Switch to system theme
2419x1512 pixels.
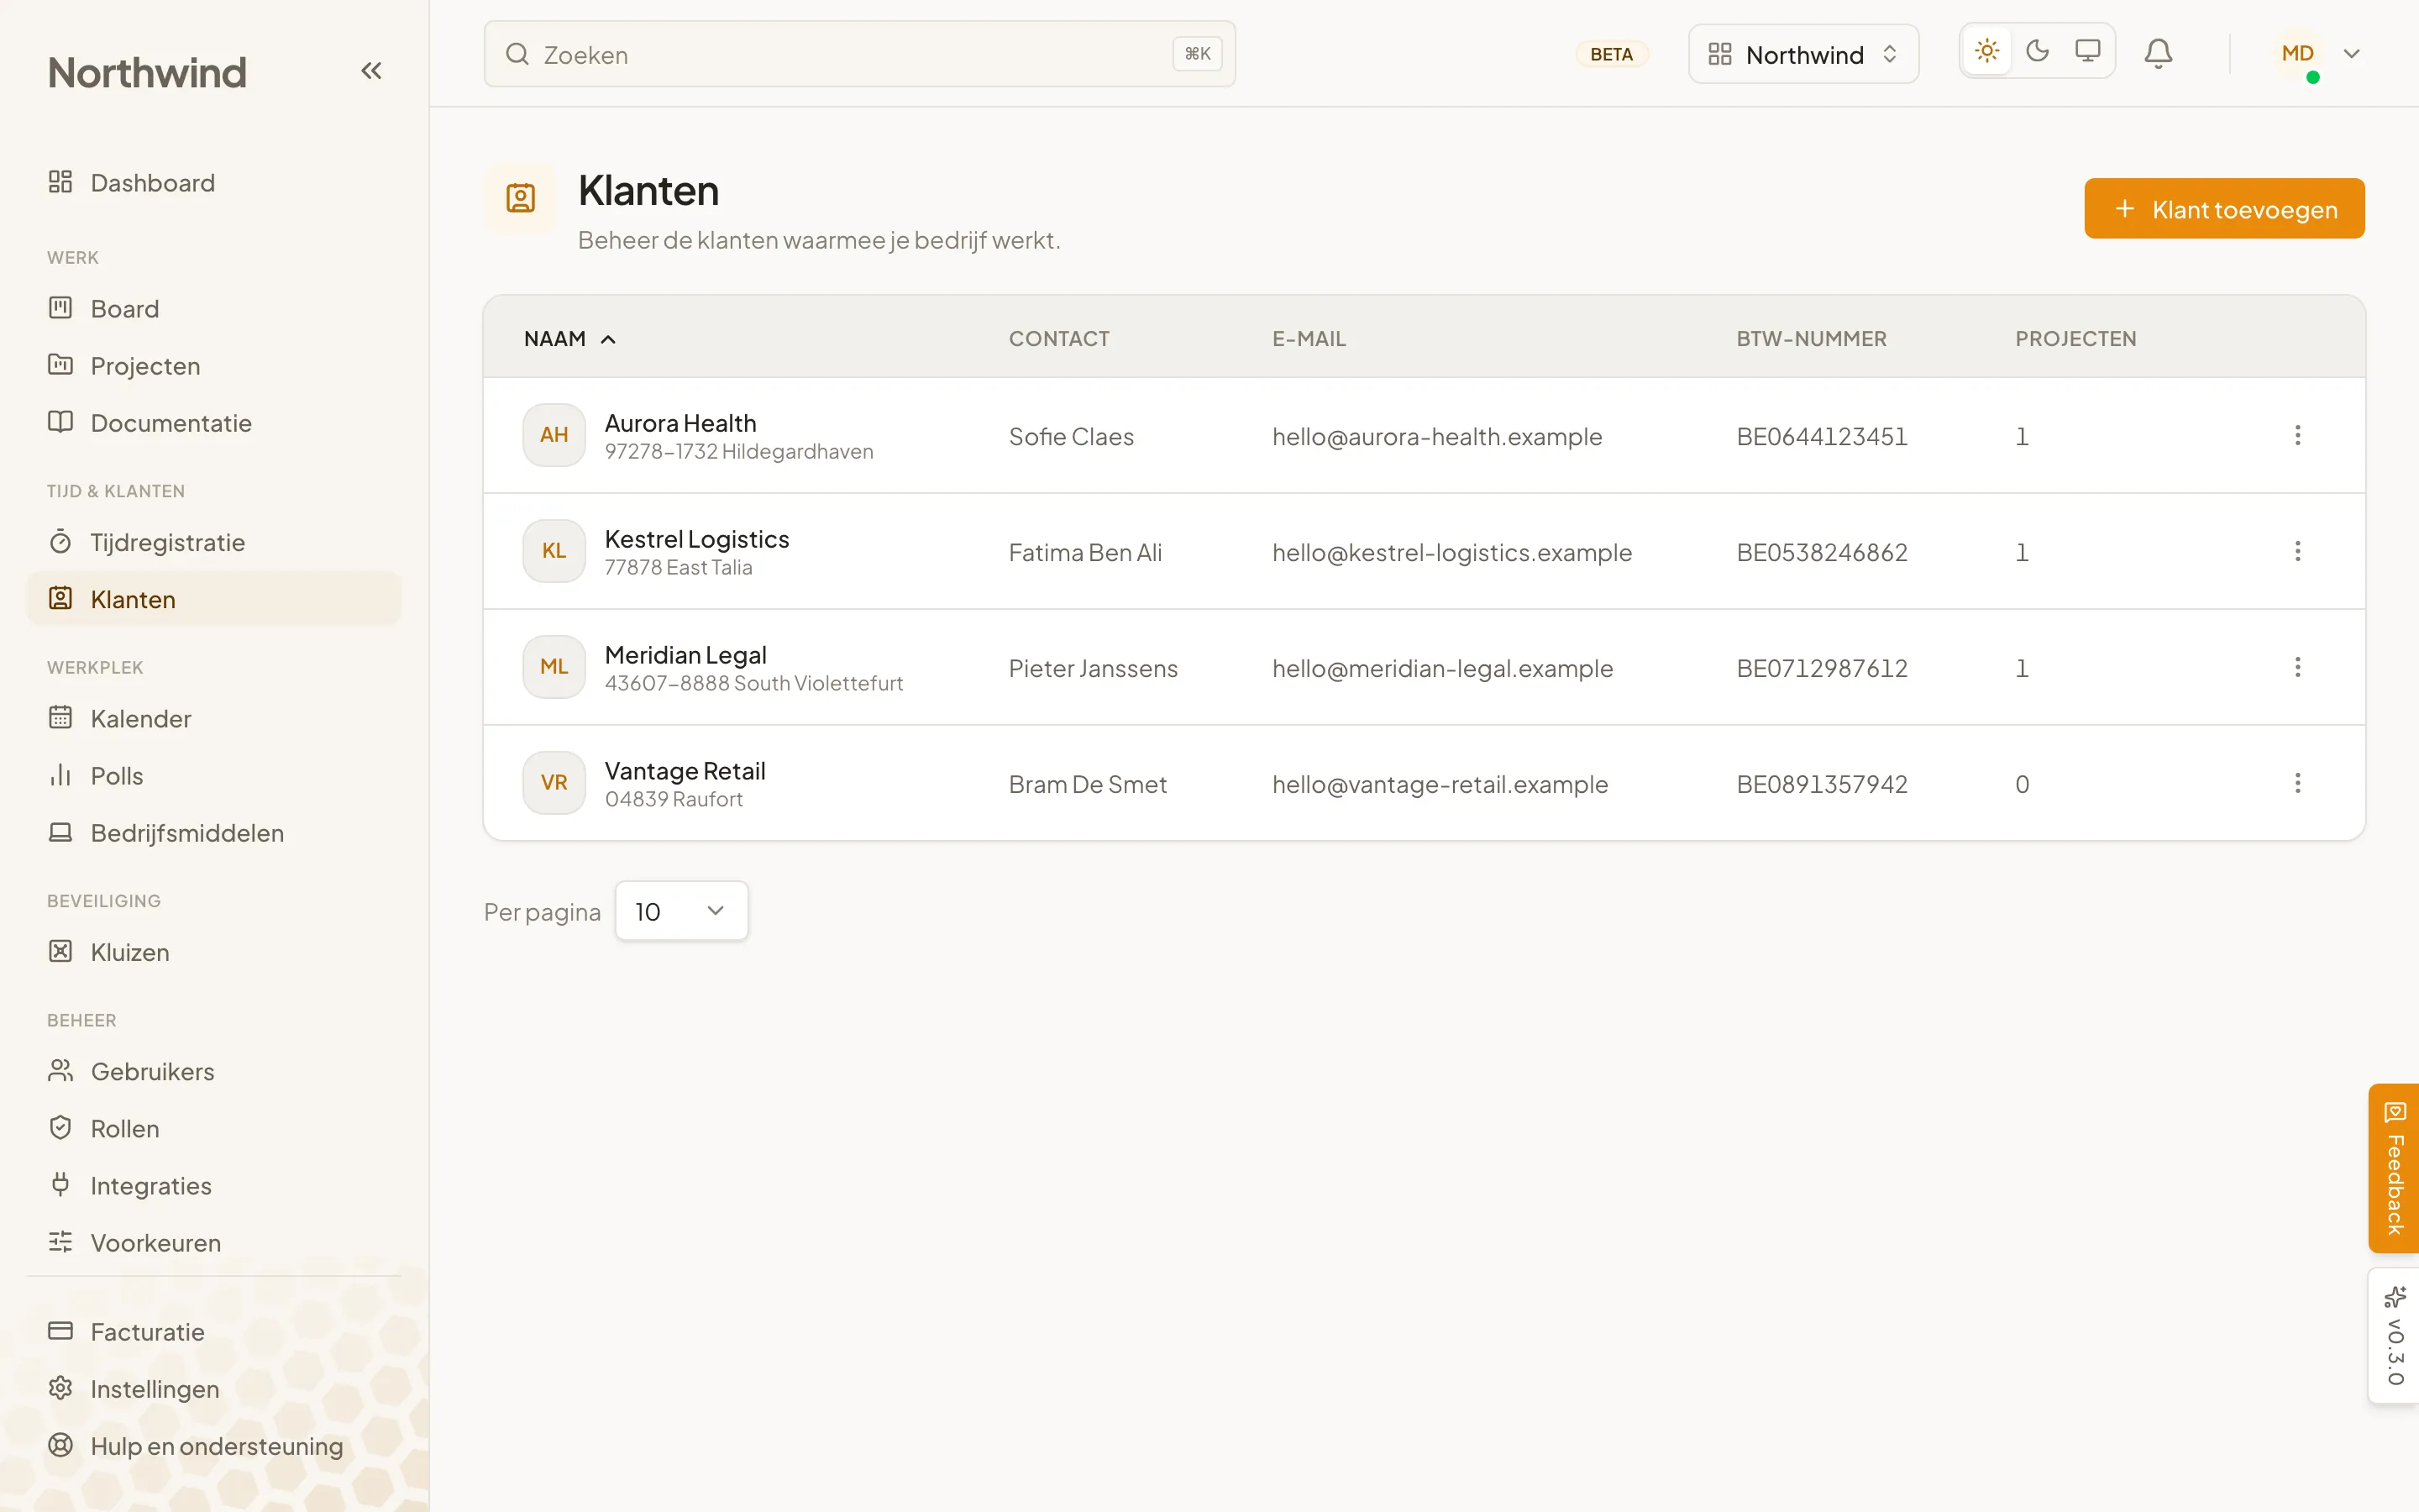click(x=2087, y=51)
